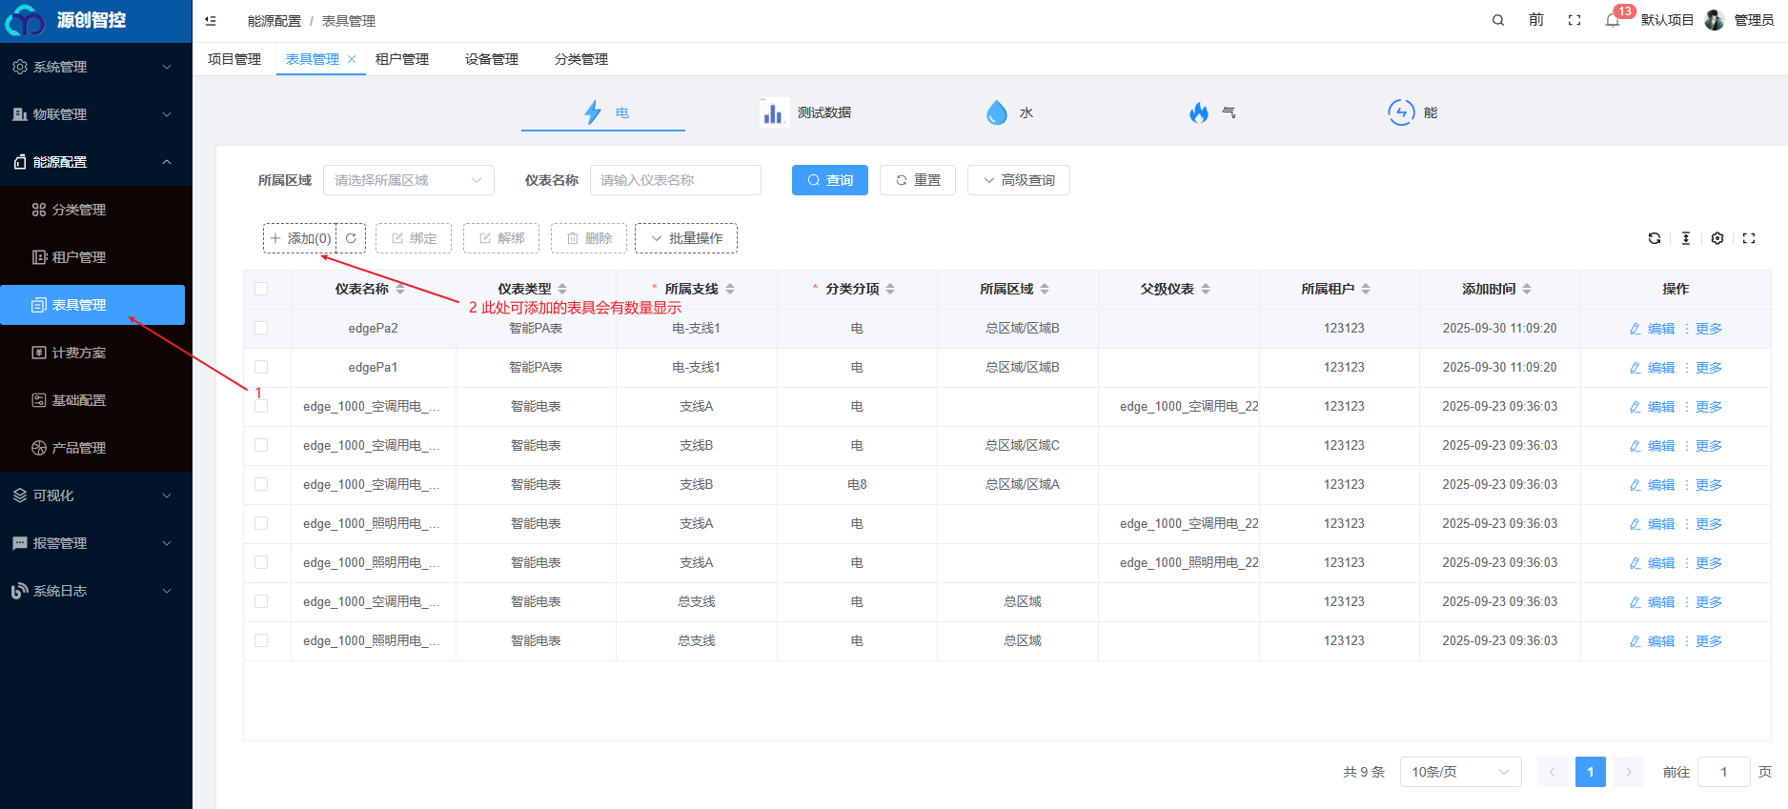Open table column settings gear
This screenshot has height=809, width=1788.
click(x=1717, y=238)
